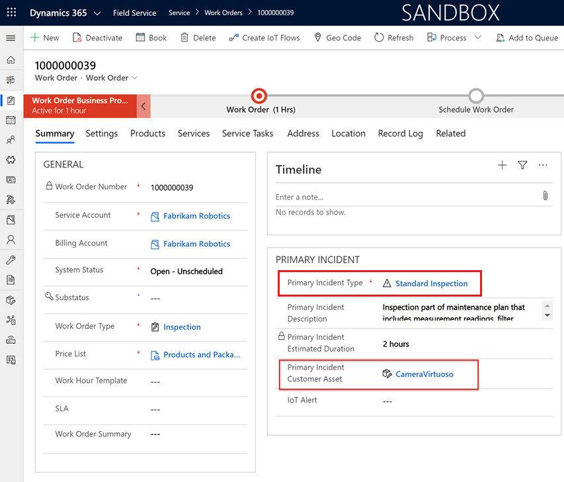Collapse the Work Order Business Process flag

click(x=143, y=107)
